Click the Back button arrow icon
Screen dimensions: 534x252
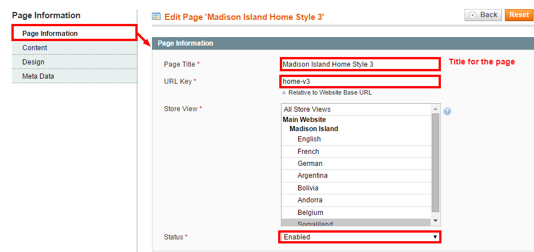tap(472, 15)
